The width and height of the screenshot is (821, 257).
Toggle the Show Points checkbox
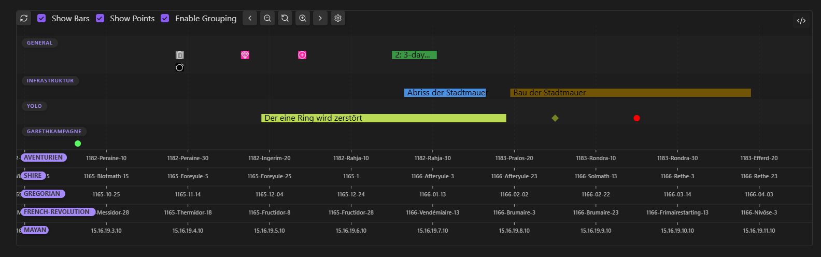pos(100,18)
